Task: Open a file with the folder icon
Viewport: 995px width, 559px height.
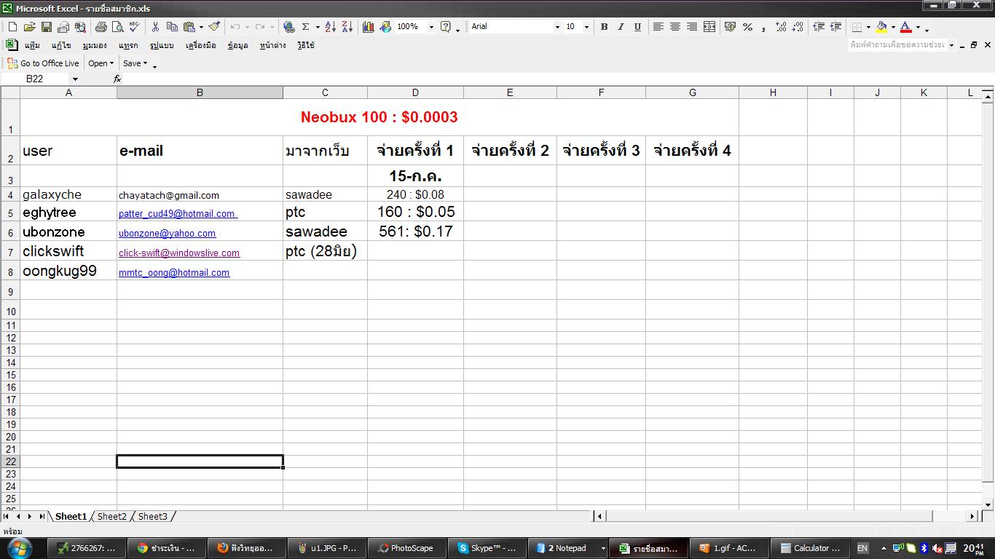Action: (x=30, y=27)
